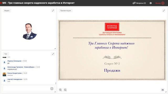Open the Вопросы (2) questions panel
Screen dimensions: 168x94
[139, 3]
